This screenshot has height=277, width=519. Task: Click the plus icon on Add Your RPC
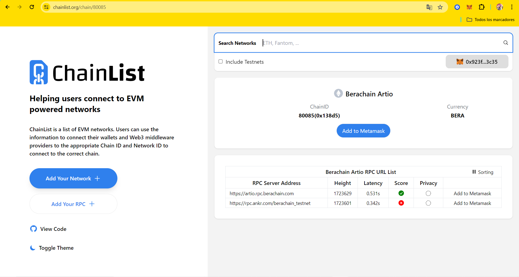coord(92,204)
